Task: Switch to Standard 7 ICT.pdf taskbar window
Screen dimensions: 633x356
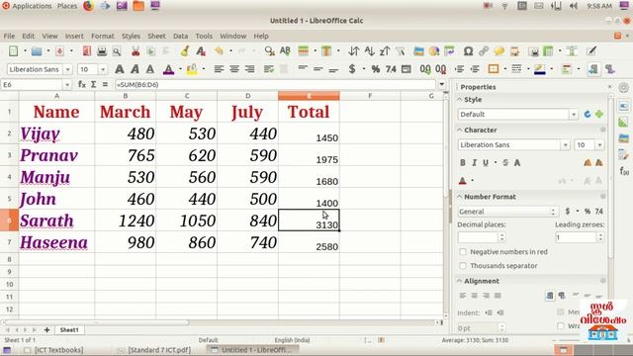Action: (159, 350)
